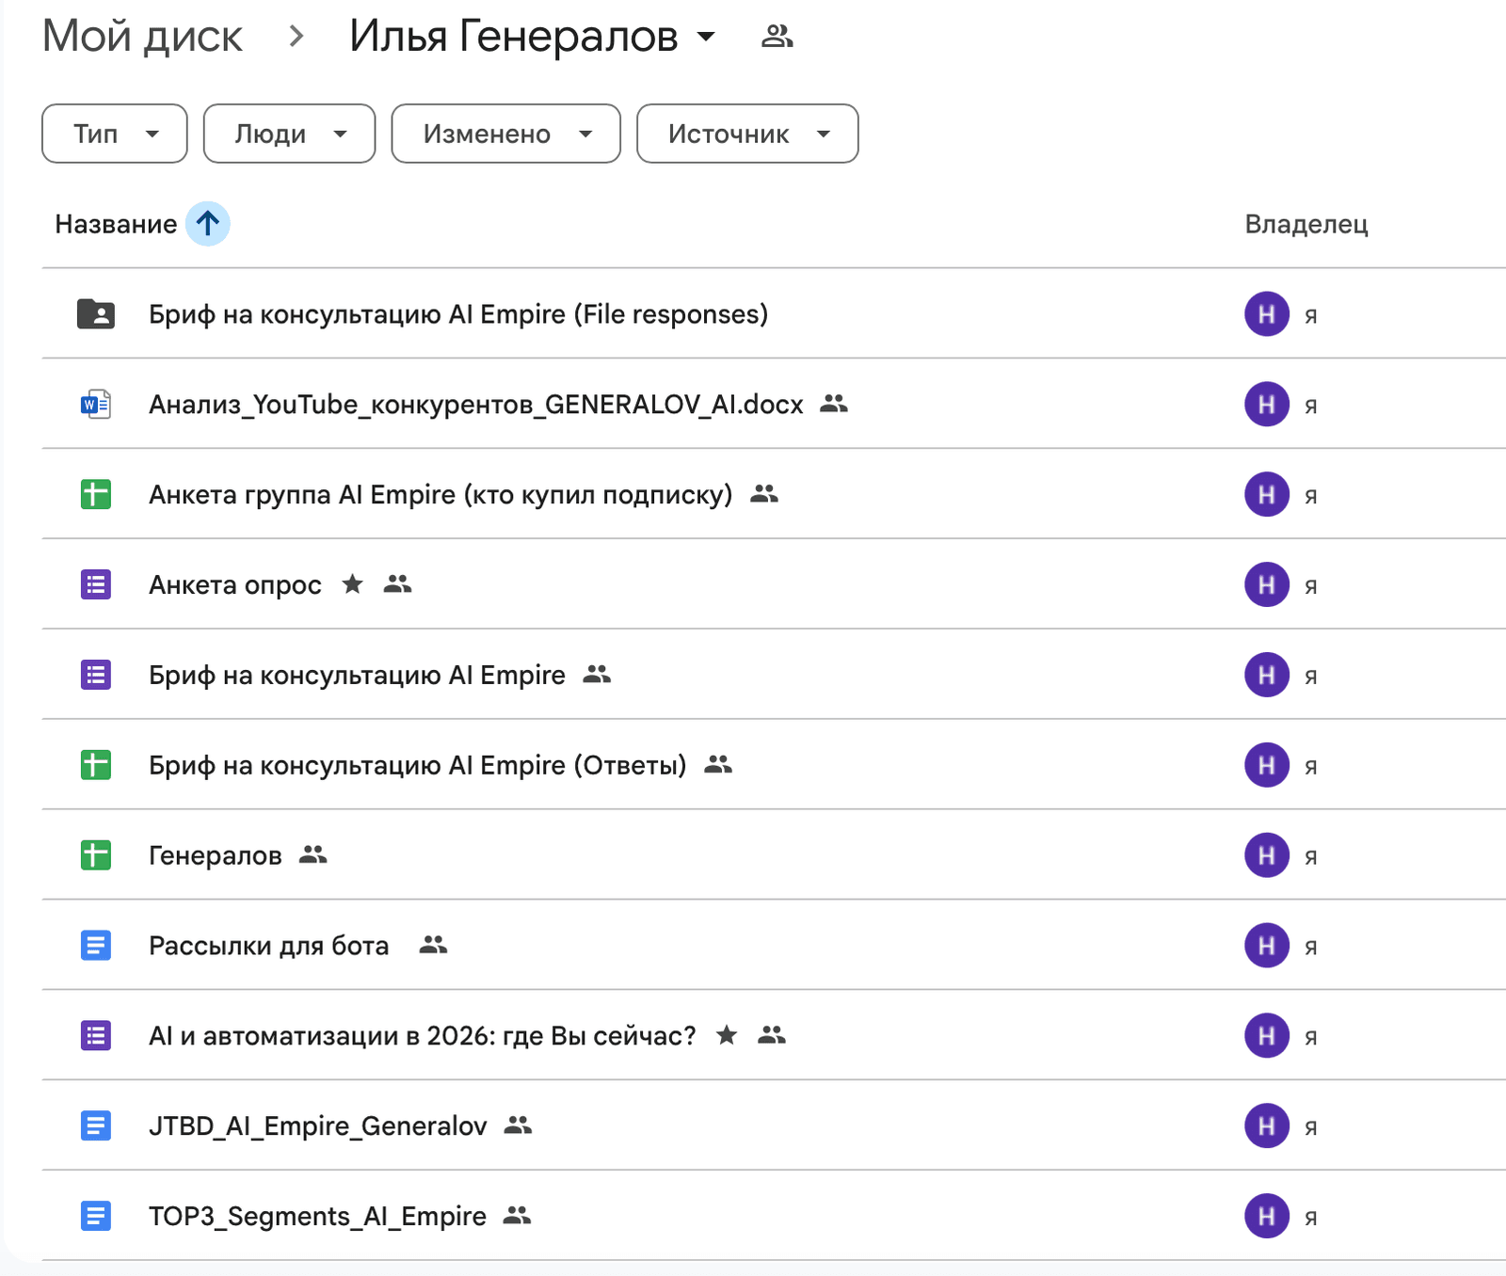
Task: Click shared icon beside Генералов file name
Action: coord(312,855)
